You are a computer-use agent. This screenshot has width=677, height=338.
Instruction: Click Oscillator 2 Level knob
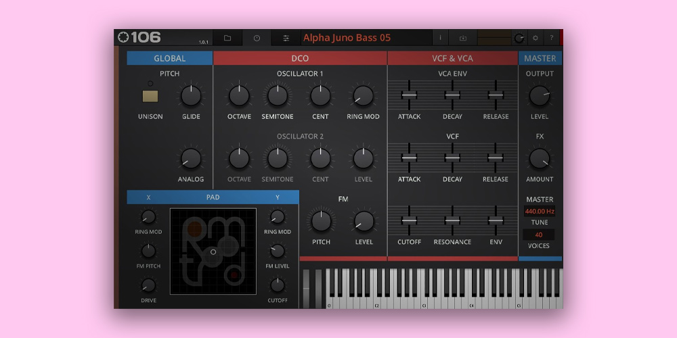coord(363,159)
